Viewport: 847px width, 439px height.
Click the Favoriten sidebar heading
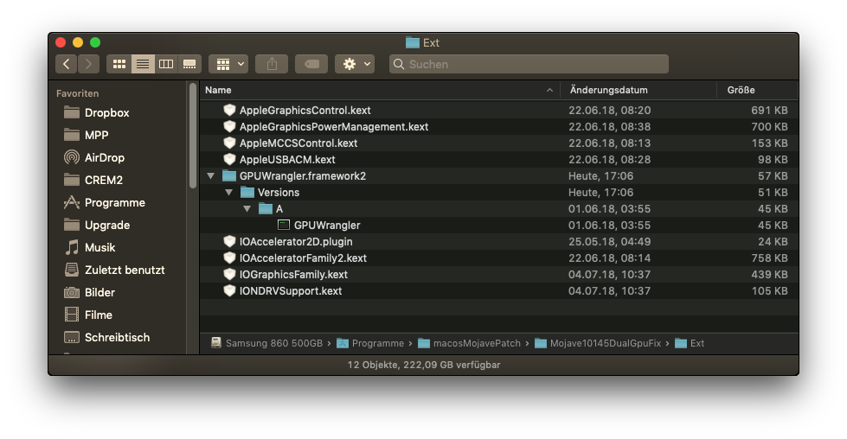pos(77,93)
